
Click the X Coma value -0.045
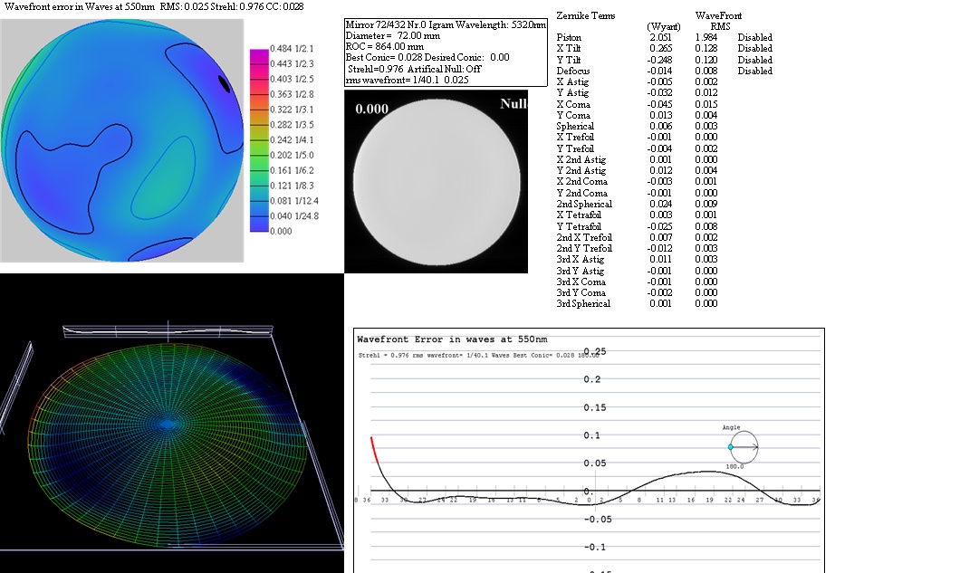(x=660, y=104)
